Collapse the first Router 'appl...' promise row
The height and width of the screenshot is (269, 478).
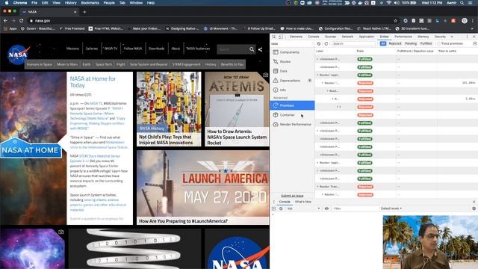pos(317,75)
